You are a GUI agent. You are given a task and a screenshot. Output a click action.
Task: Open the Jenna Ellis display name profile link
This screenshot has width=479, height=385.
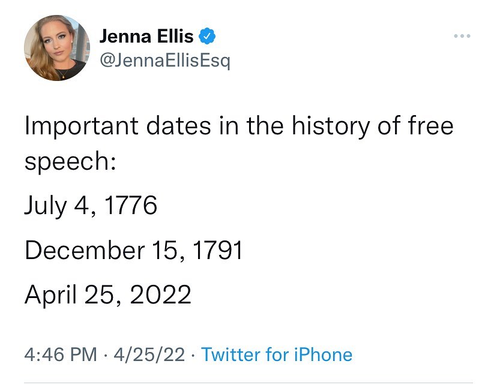click(x=146, y=36)
